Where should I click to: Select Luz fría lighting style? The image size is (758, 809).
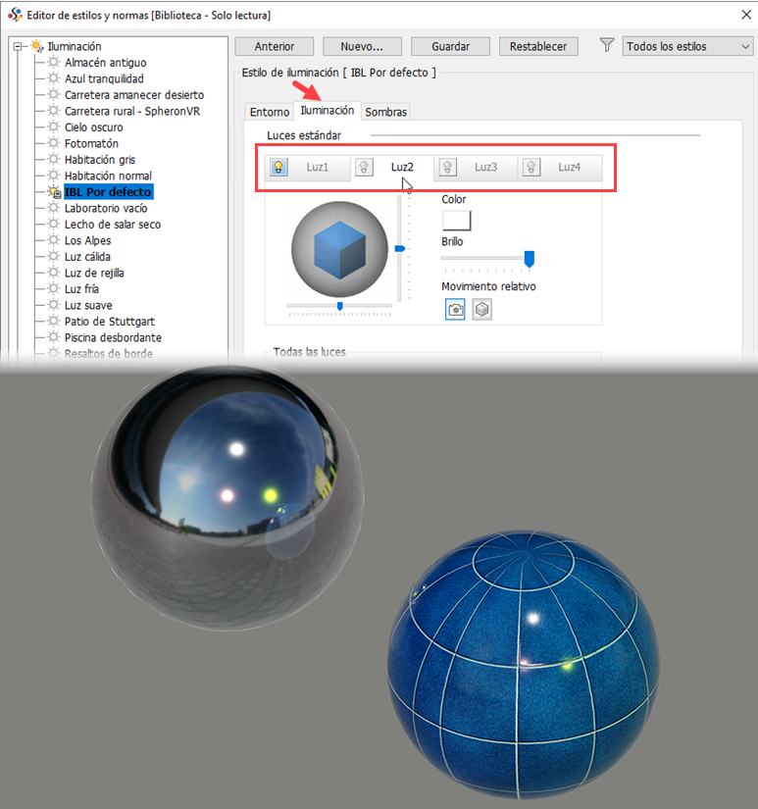pos(81,289)
